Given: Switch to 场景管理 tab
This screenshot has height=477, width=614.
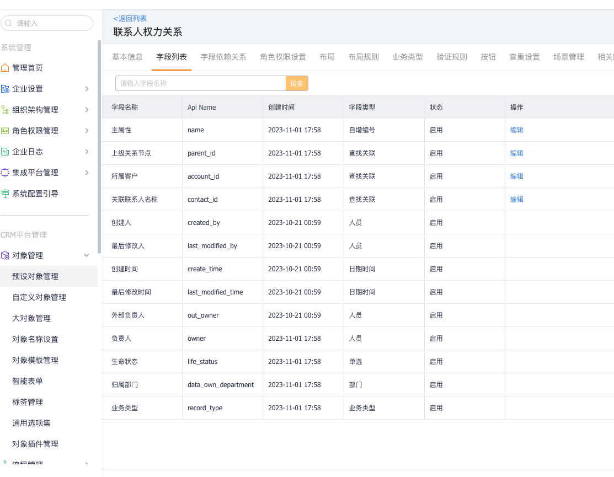Looking at the screenshot, I should tap(569, 57).
